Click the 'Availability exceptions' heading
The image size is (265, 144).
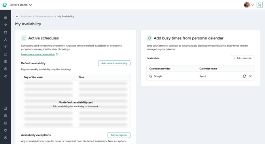[36, 135]
